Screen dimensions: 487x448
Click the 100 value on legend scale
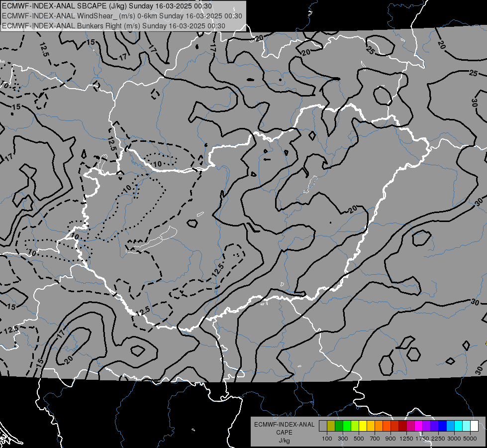point(327,439)
